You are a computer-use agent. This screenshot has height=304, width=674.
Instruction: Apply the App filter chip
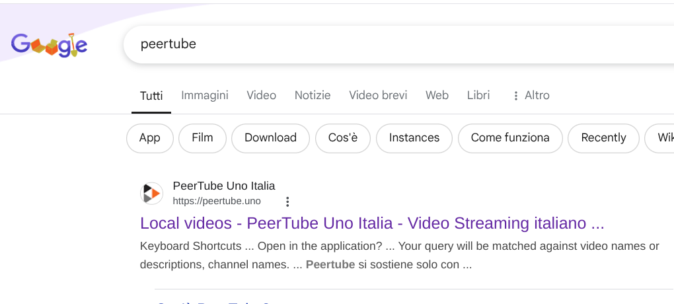tap(150, 138)
